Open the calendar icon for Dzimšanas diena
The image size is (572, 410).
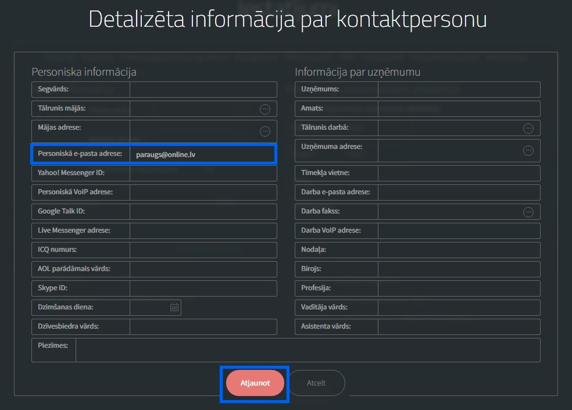[174, 307]
